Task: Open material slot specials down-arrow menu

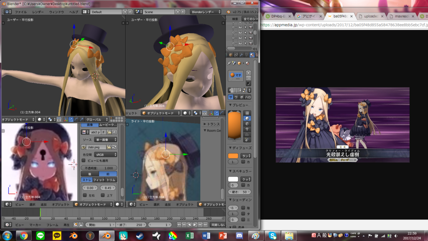Action: tap(248, 84)
